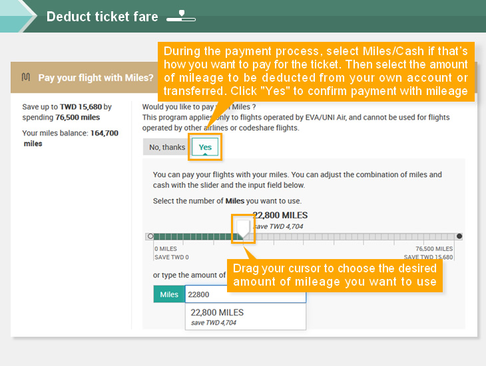The height and width of the screenshot is (366, 486).
Task: Click the filled black circle at slider's maximum end
Action: (459, 236)
